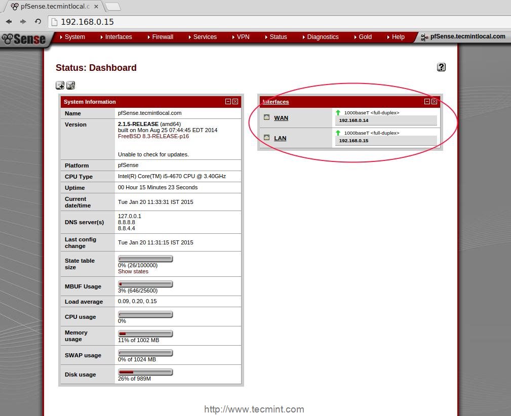Viewport: 511px width, 416px height.
Task: Click the LAN interface icon
Action: [266, 138]
